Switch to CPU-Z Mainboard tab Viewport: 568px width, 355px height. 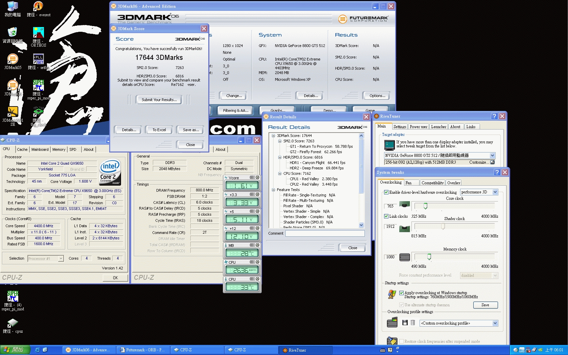coord(40,149)
